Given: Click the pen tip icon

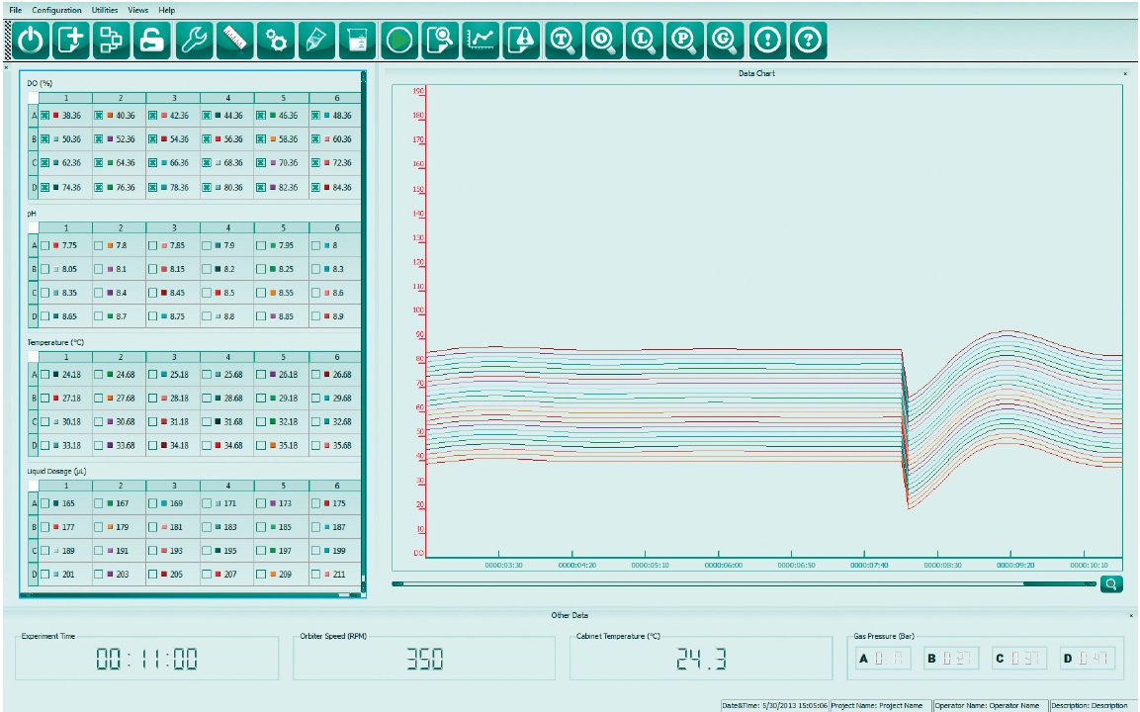Looking at the screenshot, I should coord(316,40).
